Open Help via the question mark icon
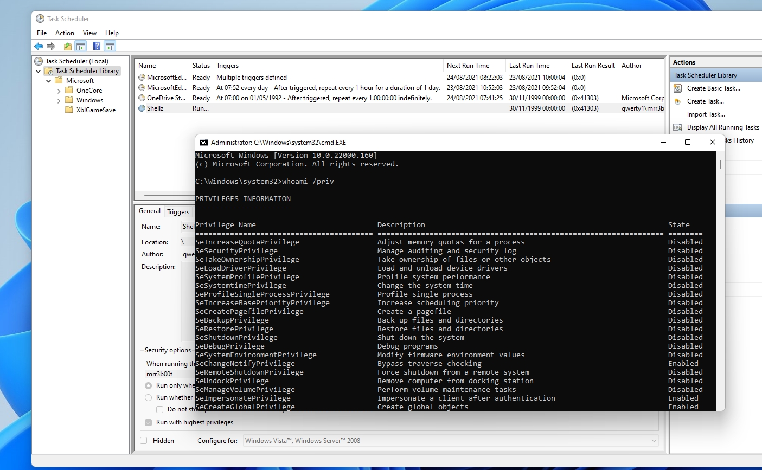The image size is (762, 470). 97,47
